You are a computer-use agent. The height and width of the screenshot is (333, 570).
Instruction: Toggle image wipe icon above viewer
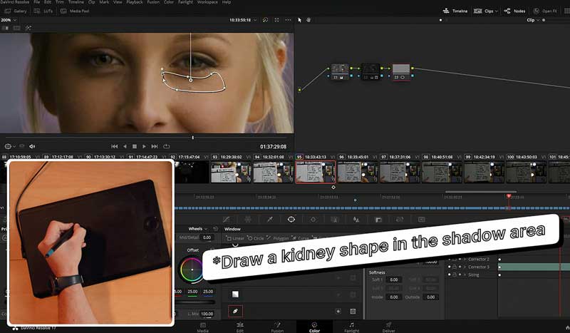pos(5,28)
